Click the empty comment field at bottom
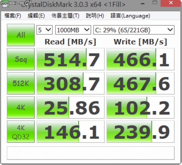This screenshot has height=165, width=182. pyautogui.click(x=91, y=153)
